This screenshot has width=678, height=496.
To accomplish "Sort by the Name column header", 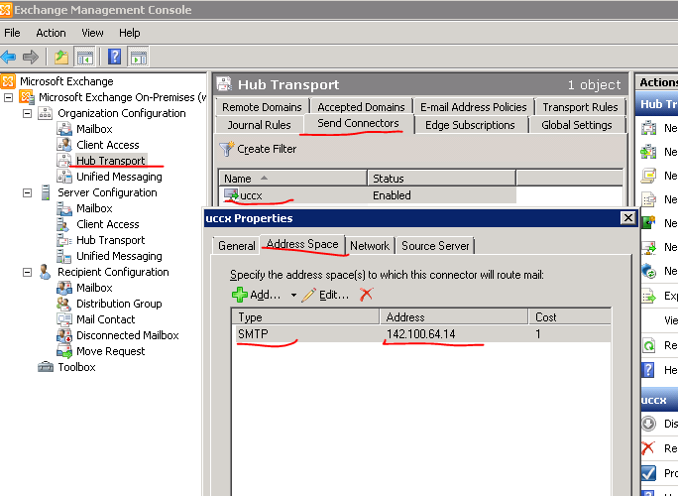I will [x=292, y=178].
